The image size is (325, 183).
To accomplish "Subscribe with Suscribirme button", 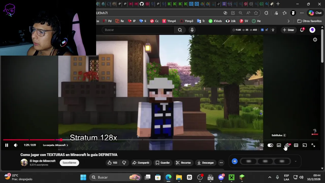I will [x=69, y=163].
